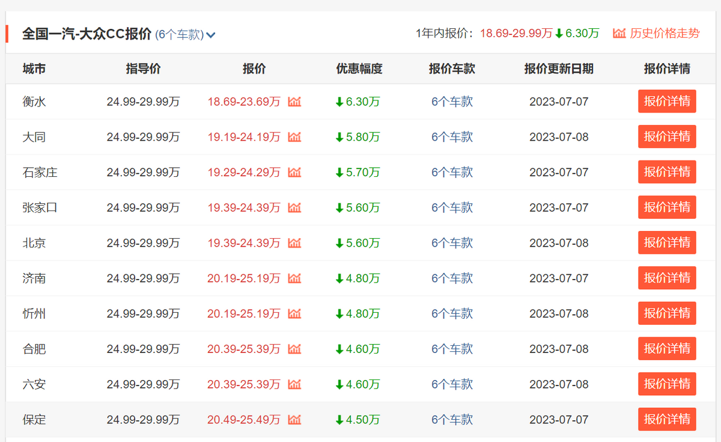Open price trend chart icon for 六安
Screen dimensions: 721x442
(x=294, y=384)
